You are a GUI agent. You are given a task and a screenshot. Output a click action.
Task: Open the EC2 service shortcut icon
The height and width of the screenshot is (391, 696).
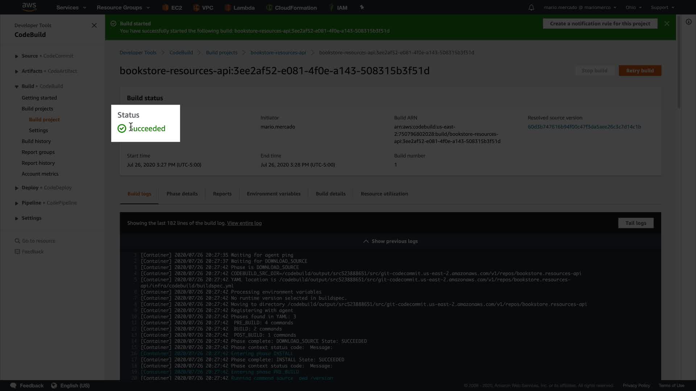pos(165,8)
